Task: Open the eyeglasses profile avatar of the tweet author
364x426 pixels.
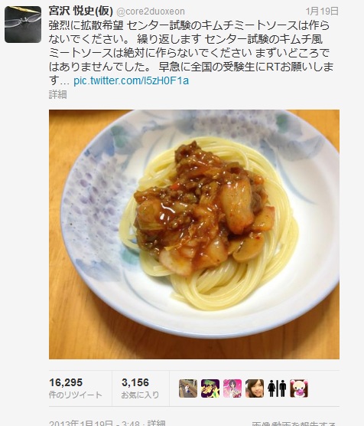Action: [23, 25]
